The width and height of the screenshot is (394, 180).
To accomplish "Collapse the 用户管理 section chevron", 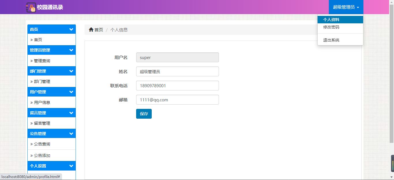I will 71,92.
